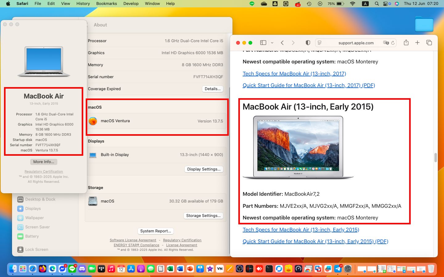444x277 pixels.
Task: Click the translate icon in address bar
Action: (386, 43)
